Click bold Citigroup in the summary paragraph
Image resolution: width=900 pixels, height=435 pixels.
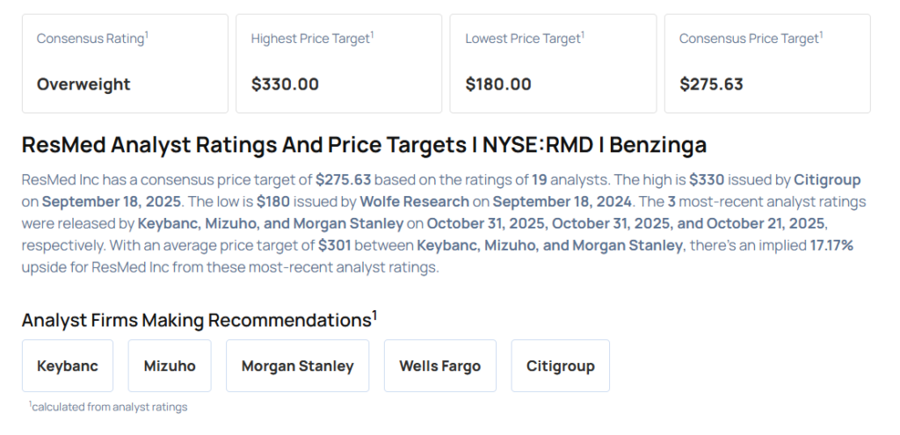coord(827,179)
